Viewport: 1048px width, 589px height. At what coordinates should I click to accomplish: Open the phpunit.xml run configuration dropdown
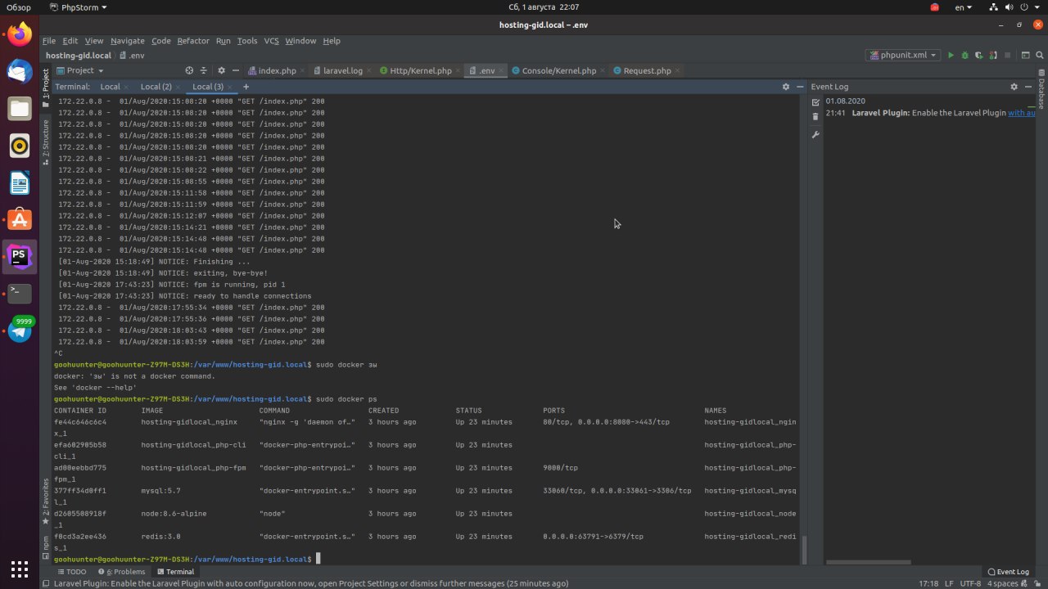tap(903, 56)
